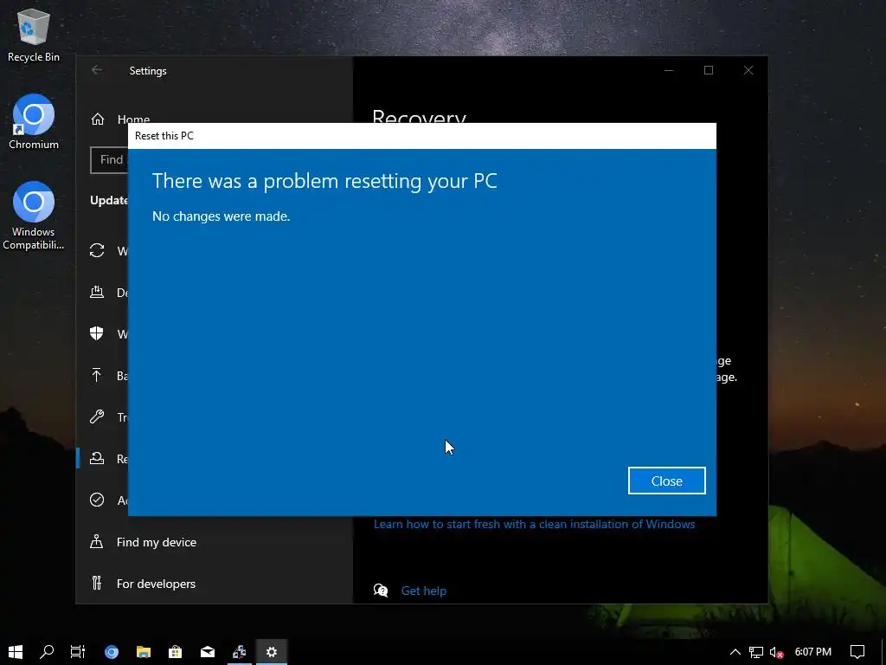Go to Settings Home
This screenshot has width=886, height=665.
[133, 119]
